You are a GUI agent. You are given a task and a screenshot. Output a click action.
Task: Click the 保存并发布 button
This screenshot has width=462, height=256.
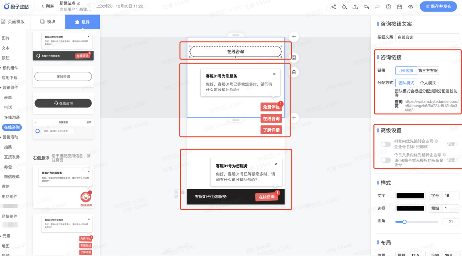pyautogui.click(x=438, y=7)
